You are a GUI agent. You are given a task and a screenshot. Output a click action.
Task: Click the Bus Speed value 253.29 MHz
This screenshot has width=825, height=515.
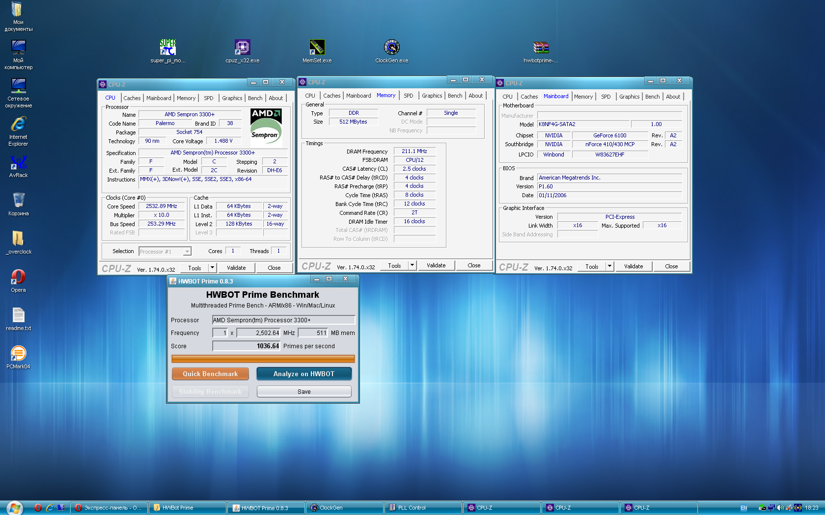click(x=162, y=224)
